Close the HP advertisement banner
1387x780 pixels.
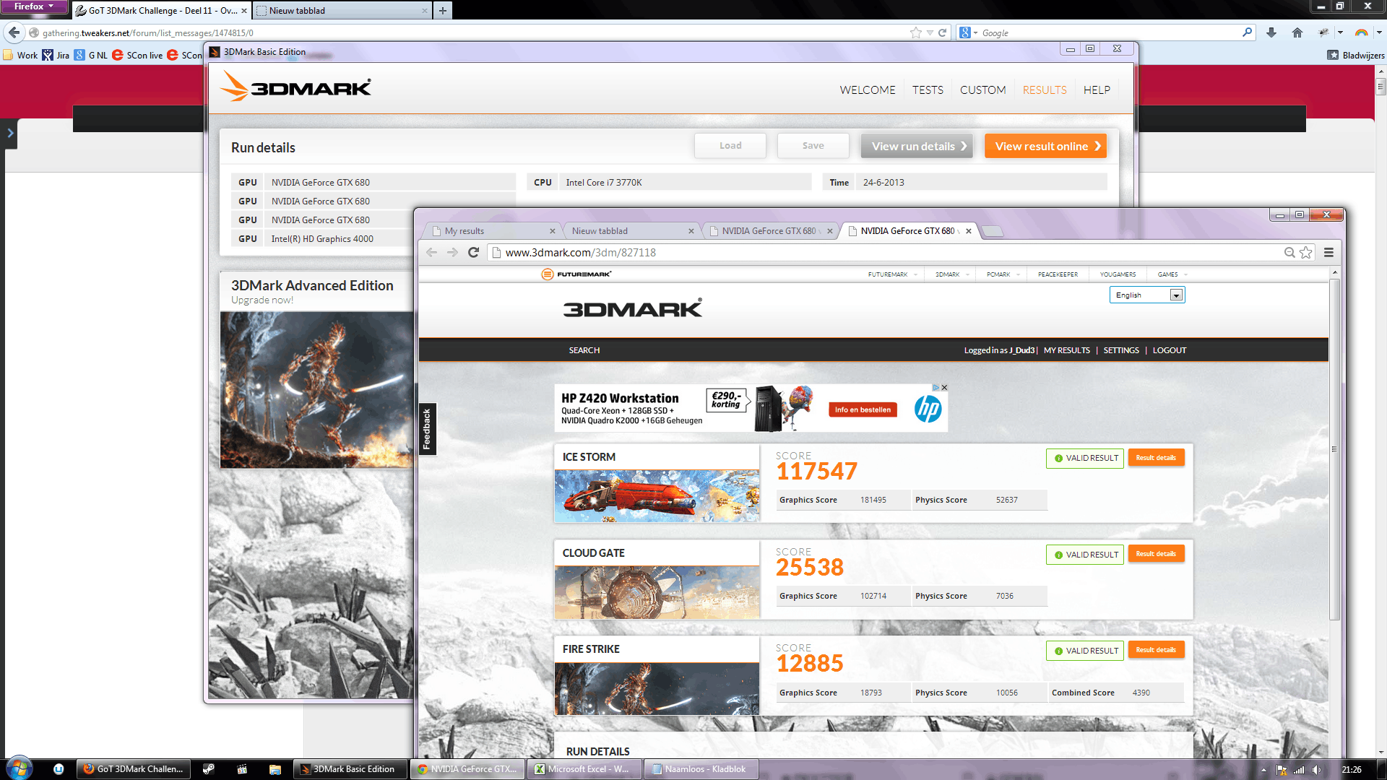(x=944, y=388)
